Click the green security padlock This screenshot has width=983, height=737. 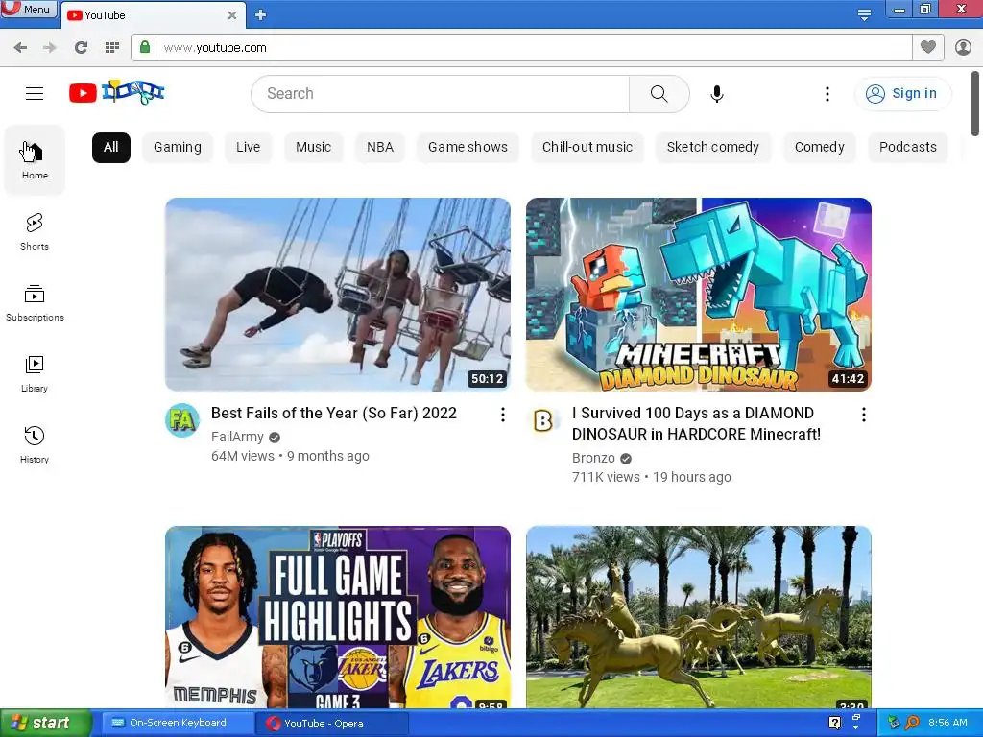[145, 48]
